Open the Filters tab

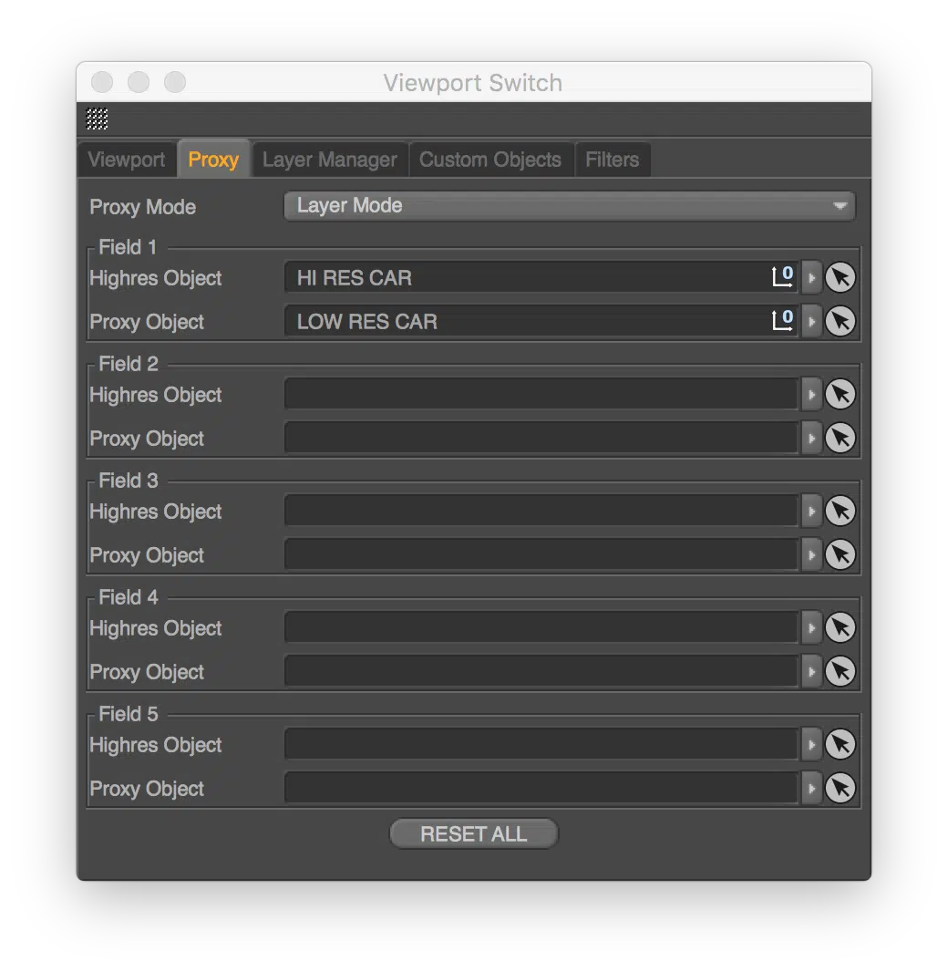point(613,159)
